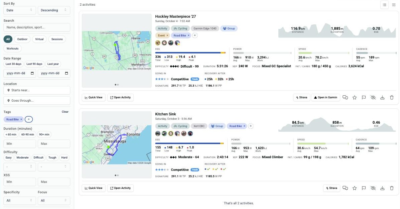Open calendar picker for start date

coord(32,73)
